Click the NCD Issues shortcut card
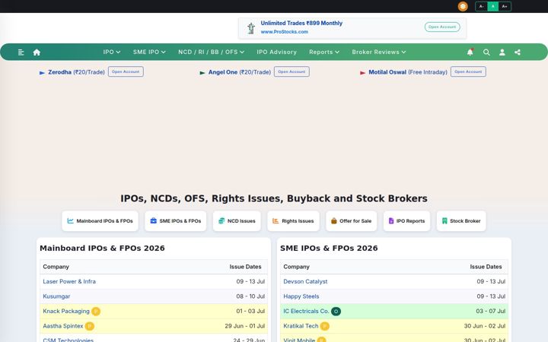This screenshot has height=342, width=548. click(237, 221)
